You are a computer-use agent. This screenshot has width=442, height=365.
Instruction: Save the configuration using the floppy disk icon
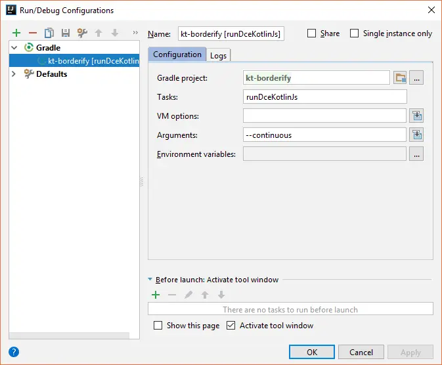[x=66, y=33]
